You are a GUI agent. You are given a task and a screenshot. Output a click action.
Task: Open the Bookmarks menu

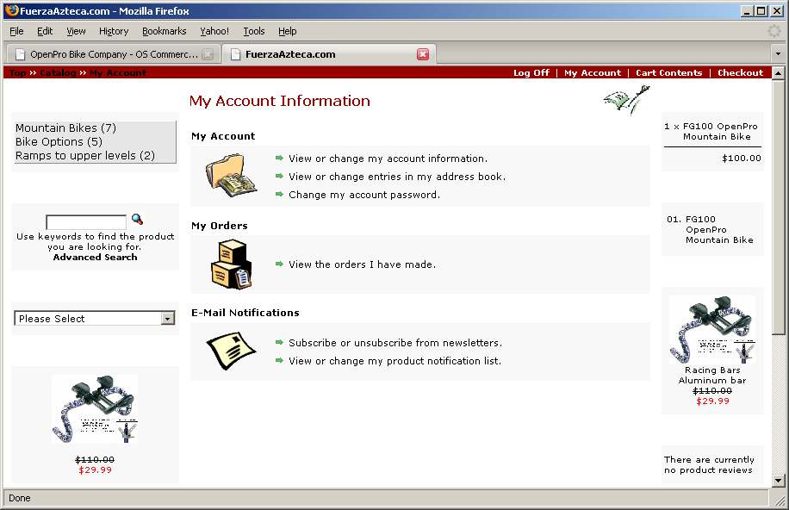tap(164, 31)
